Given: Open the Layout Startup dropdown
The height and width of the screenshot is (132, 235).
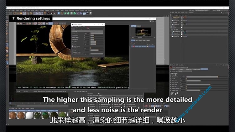Looking at the screenshot, I should pyautogui.click(x=222, y=10).
